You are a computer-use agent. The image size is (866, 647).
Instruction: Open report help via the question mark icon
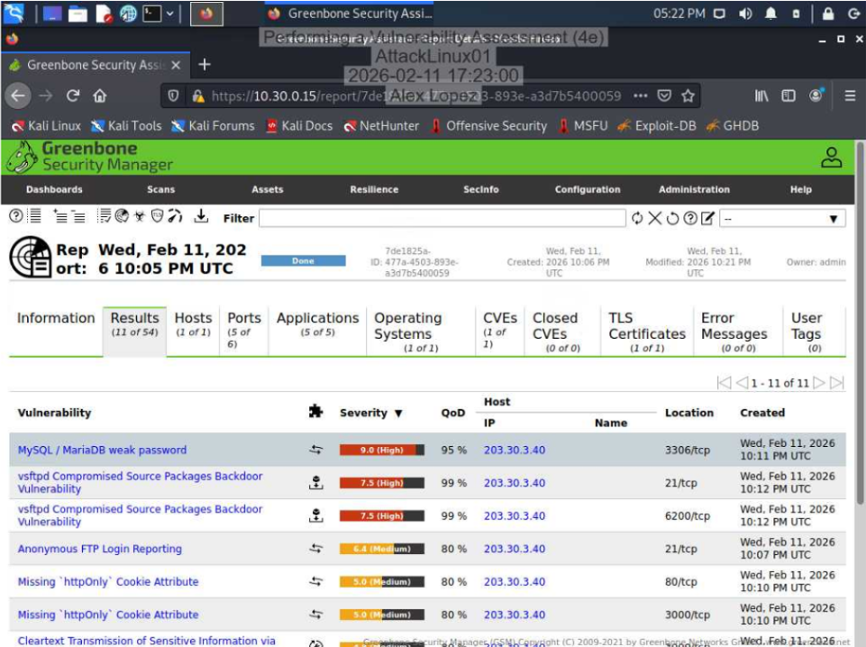(x=14, y=216)
